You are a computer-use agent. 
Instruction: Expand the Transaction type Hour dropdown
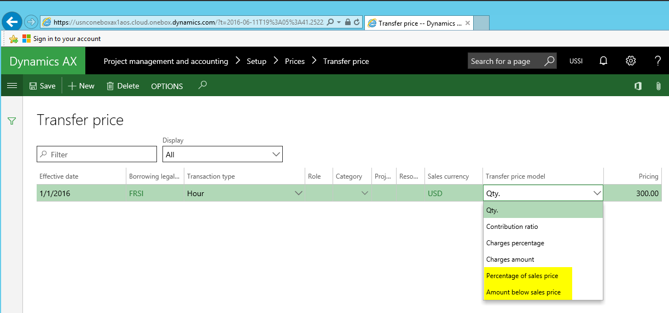[x=299, y=193]
